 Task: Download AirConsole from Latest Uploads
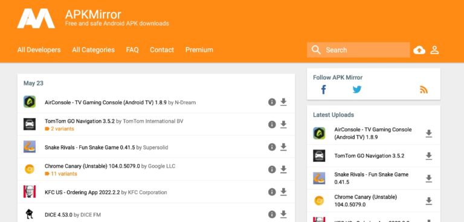[x=429, y=133]
